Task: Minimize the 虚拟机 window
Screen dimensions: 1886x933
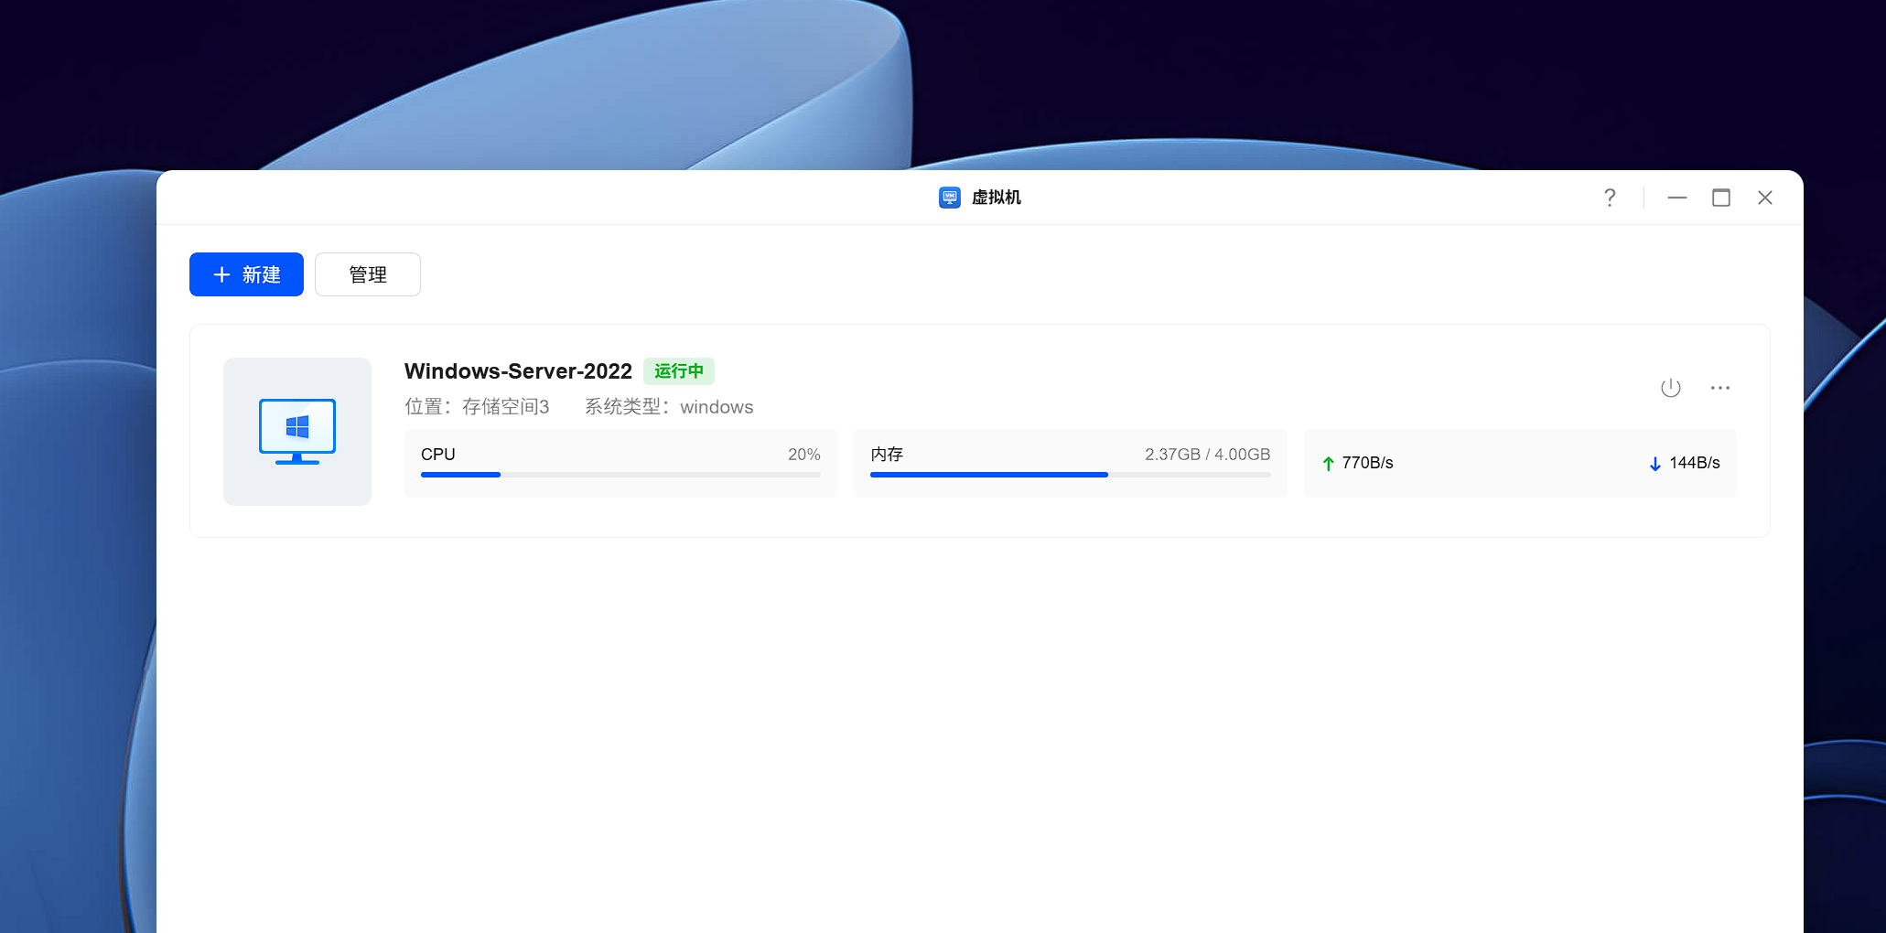Action: (x=1677, y=198)
